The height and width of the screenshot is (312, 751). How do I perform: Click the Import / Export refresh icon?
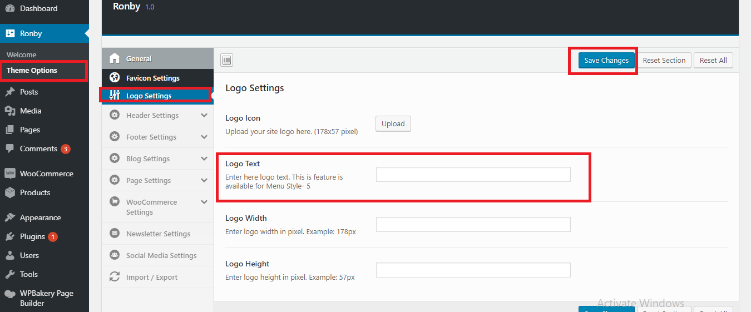(115, 276)
